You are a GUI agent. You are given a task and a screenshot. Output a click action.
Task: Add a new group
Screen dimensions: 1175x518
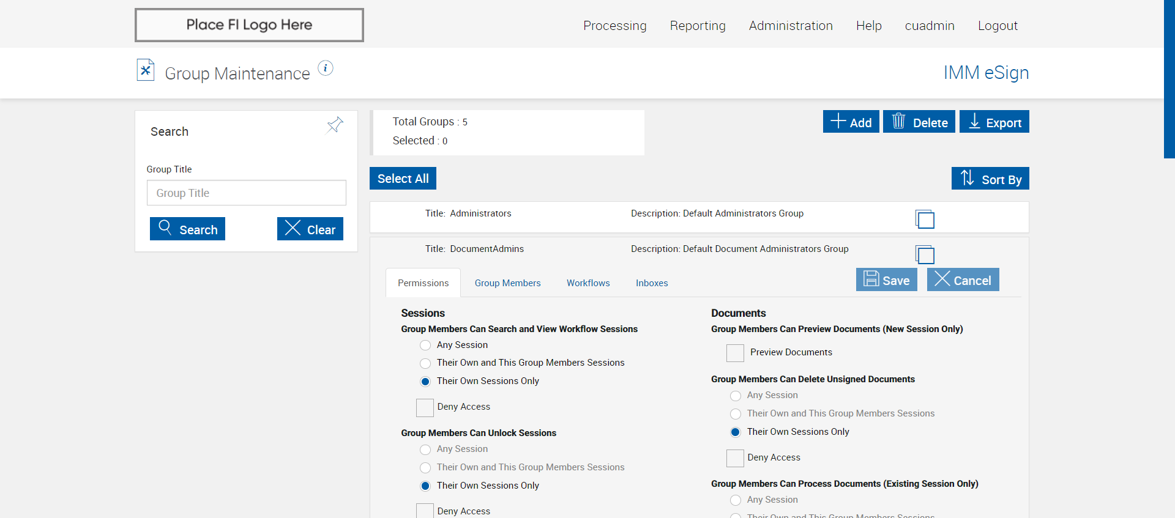[851, 122]
